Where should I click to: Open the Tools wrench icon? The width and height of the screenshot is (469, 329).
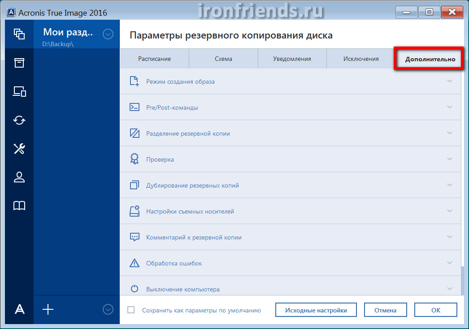pos(19,149)
